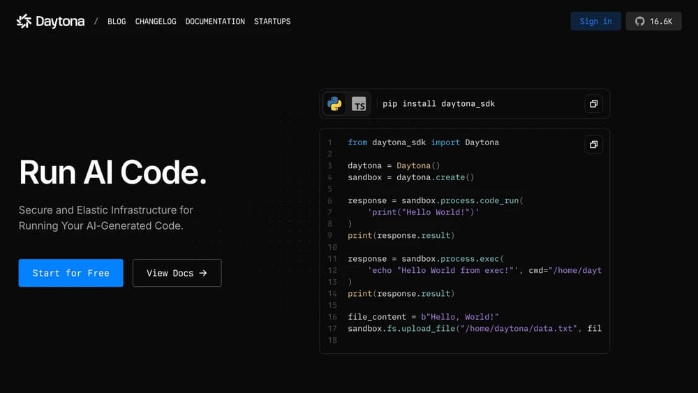
Task: Click the 'pip install daytona_sdk' command text
Action: tap(438, 104)
